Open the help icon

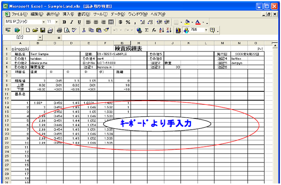212,30
